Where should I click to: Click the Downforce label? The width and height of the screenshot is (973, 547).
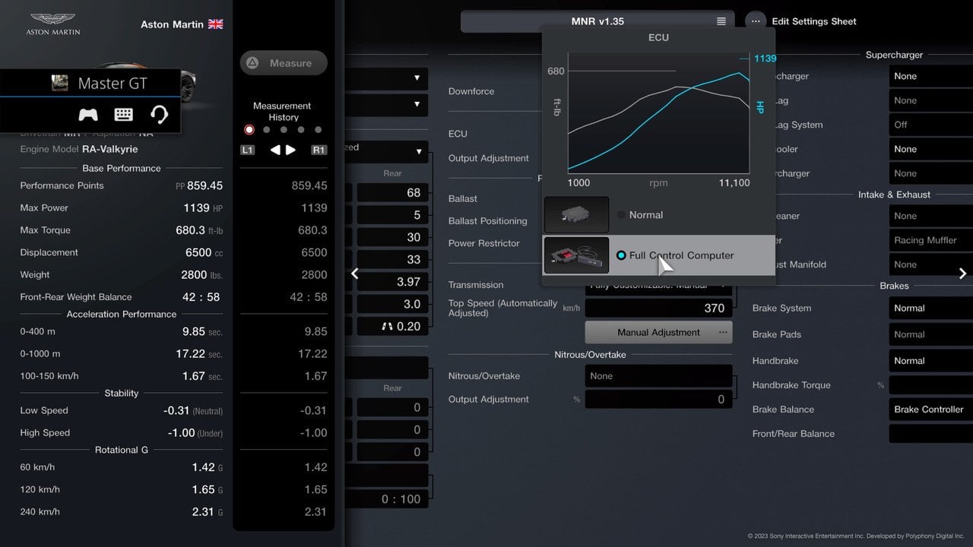[x=471, y=91]
